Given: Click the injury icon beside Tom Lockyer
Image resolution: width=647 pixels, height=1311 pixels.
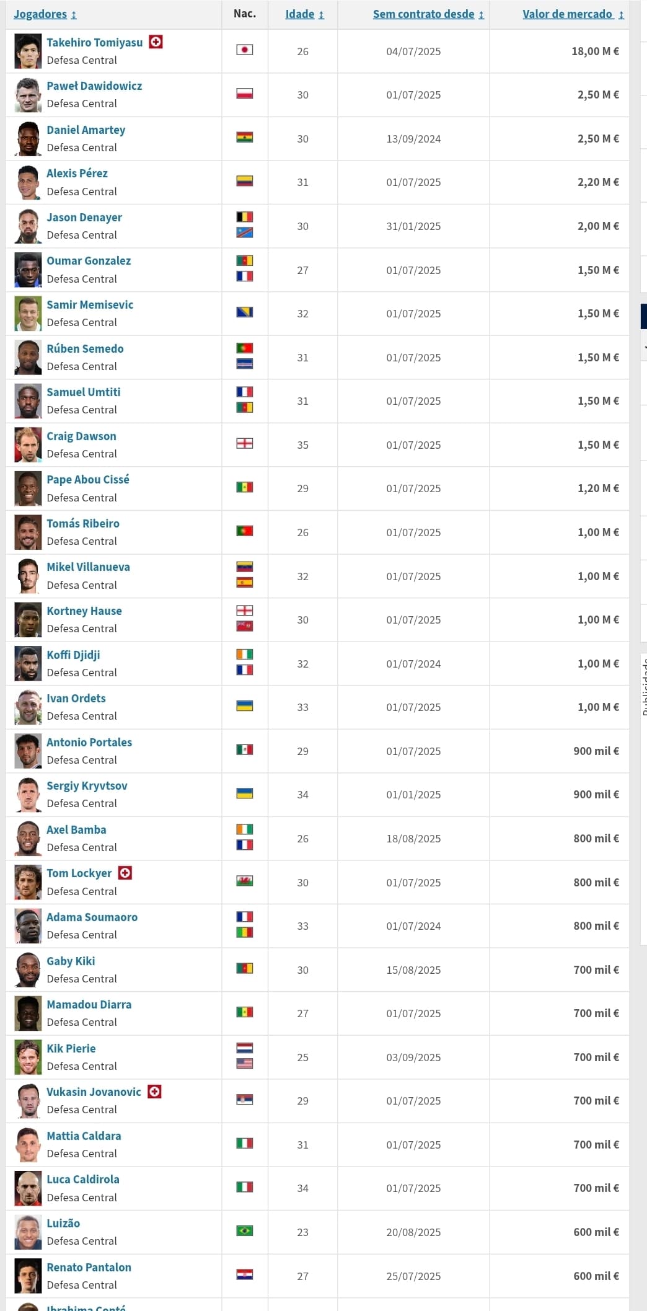Looking at the screenshot, I should pos(125,873).
